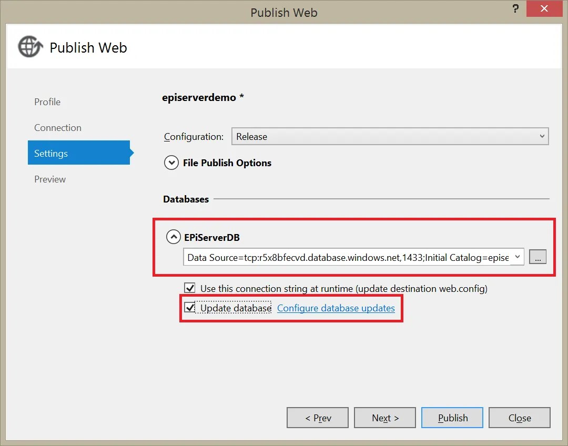
Task: Switch to the Profile tab
Action: click(47, 102)
